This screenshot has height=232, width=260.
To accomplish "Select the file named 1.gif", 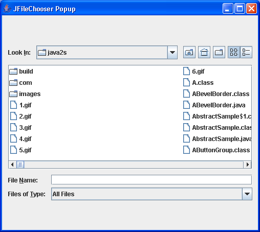I will 26,105.
